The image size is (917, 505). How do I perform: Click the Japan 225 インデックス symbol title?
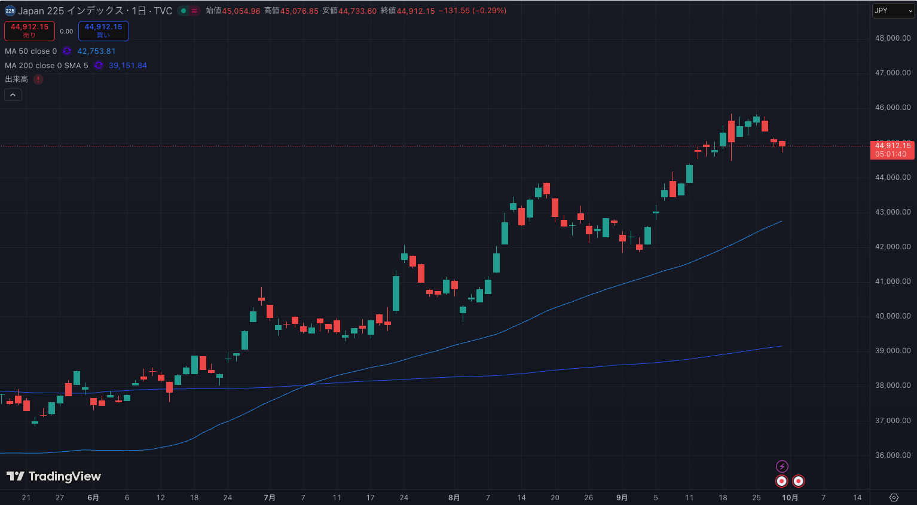[x=94, y=11]
